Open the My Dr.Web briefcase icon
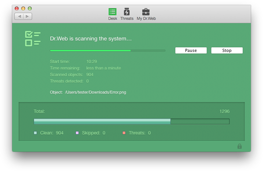This screenshot has width=263, height=171. coord(146,12)
